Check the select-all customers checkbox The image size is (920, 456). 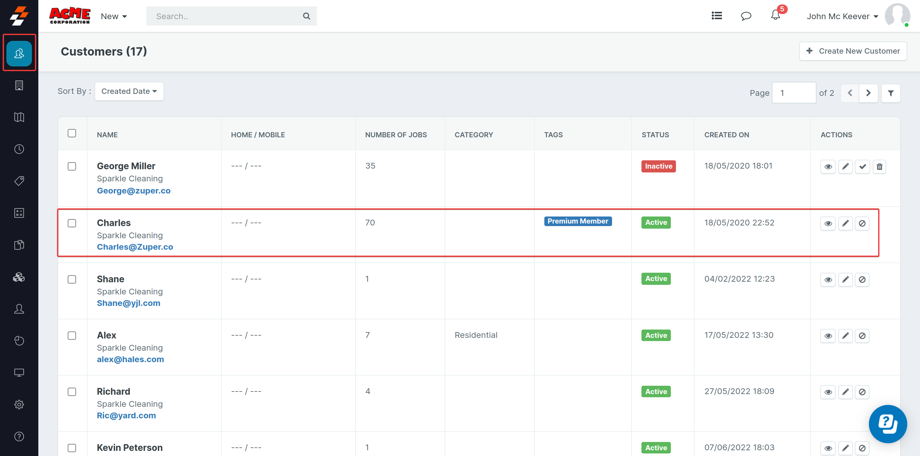coord(72,133)
